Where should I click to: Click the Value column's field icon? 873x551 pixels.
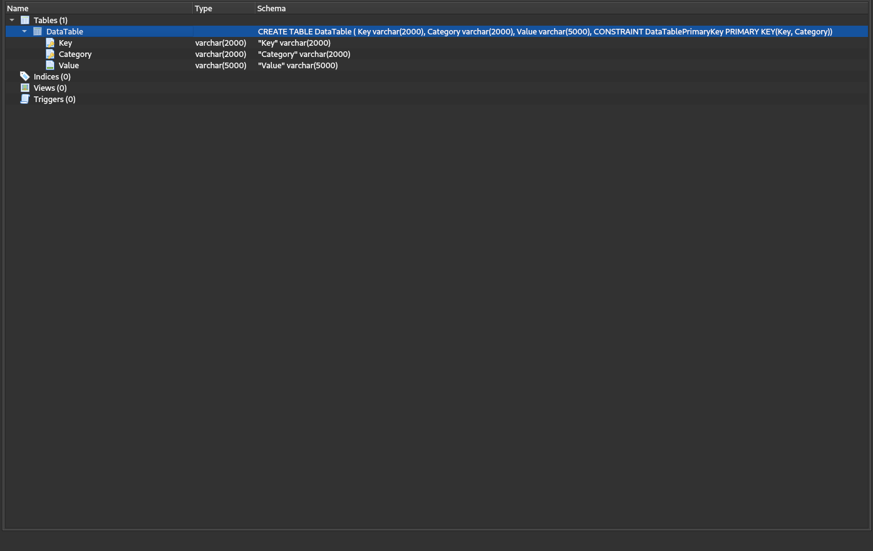50,65
